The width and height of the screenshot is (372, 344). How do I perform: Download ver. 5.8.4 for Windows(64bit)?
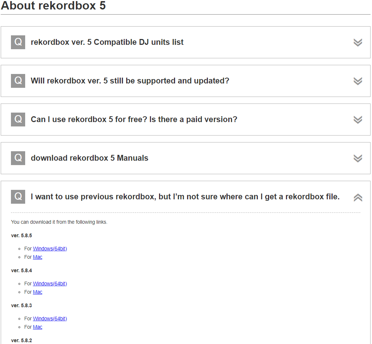tap(50, 284)
